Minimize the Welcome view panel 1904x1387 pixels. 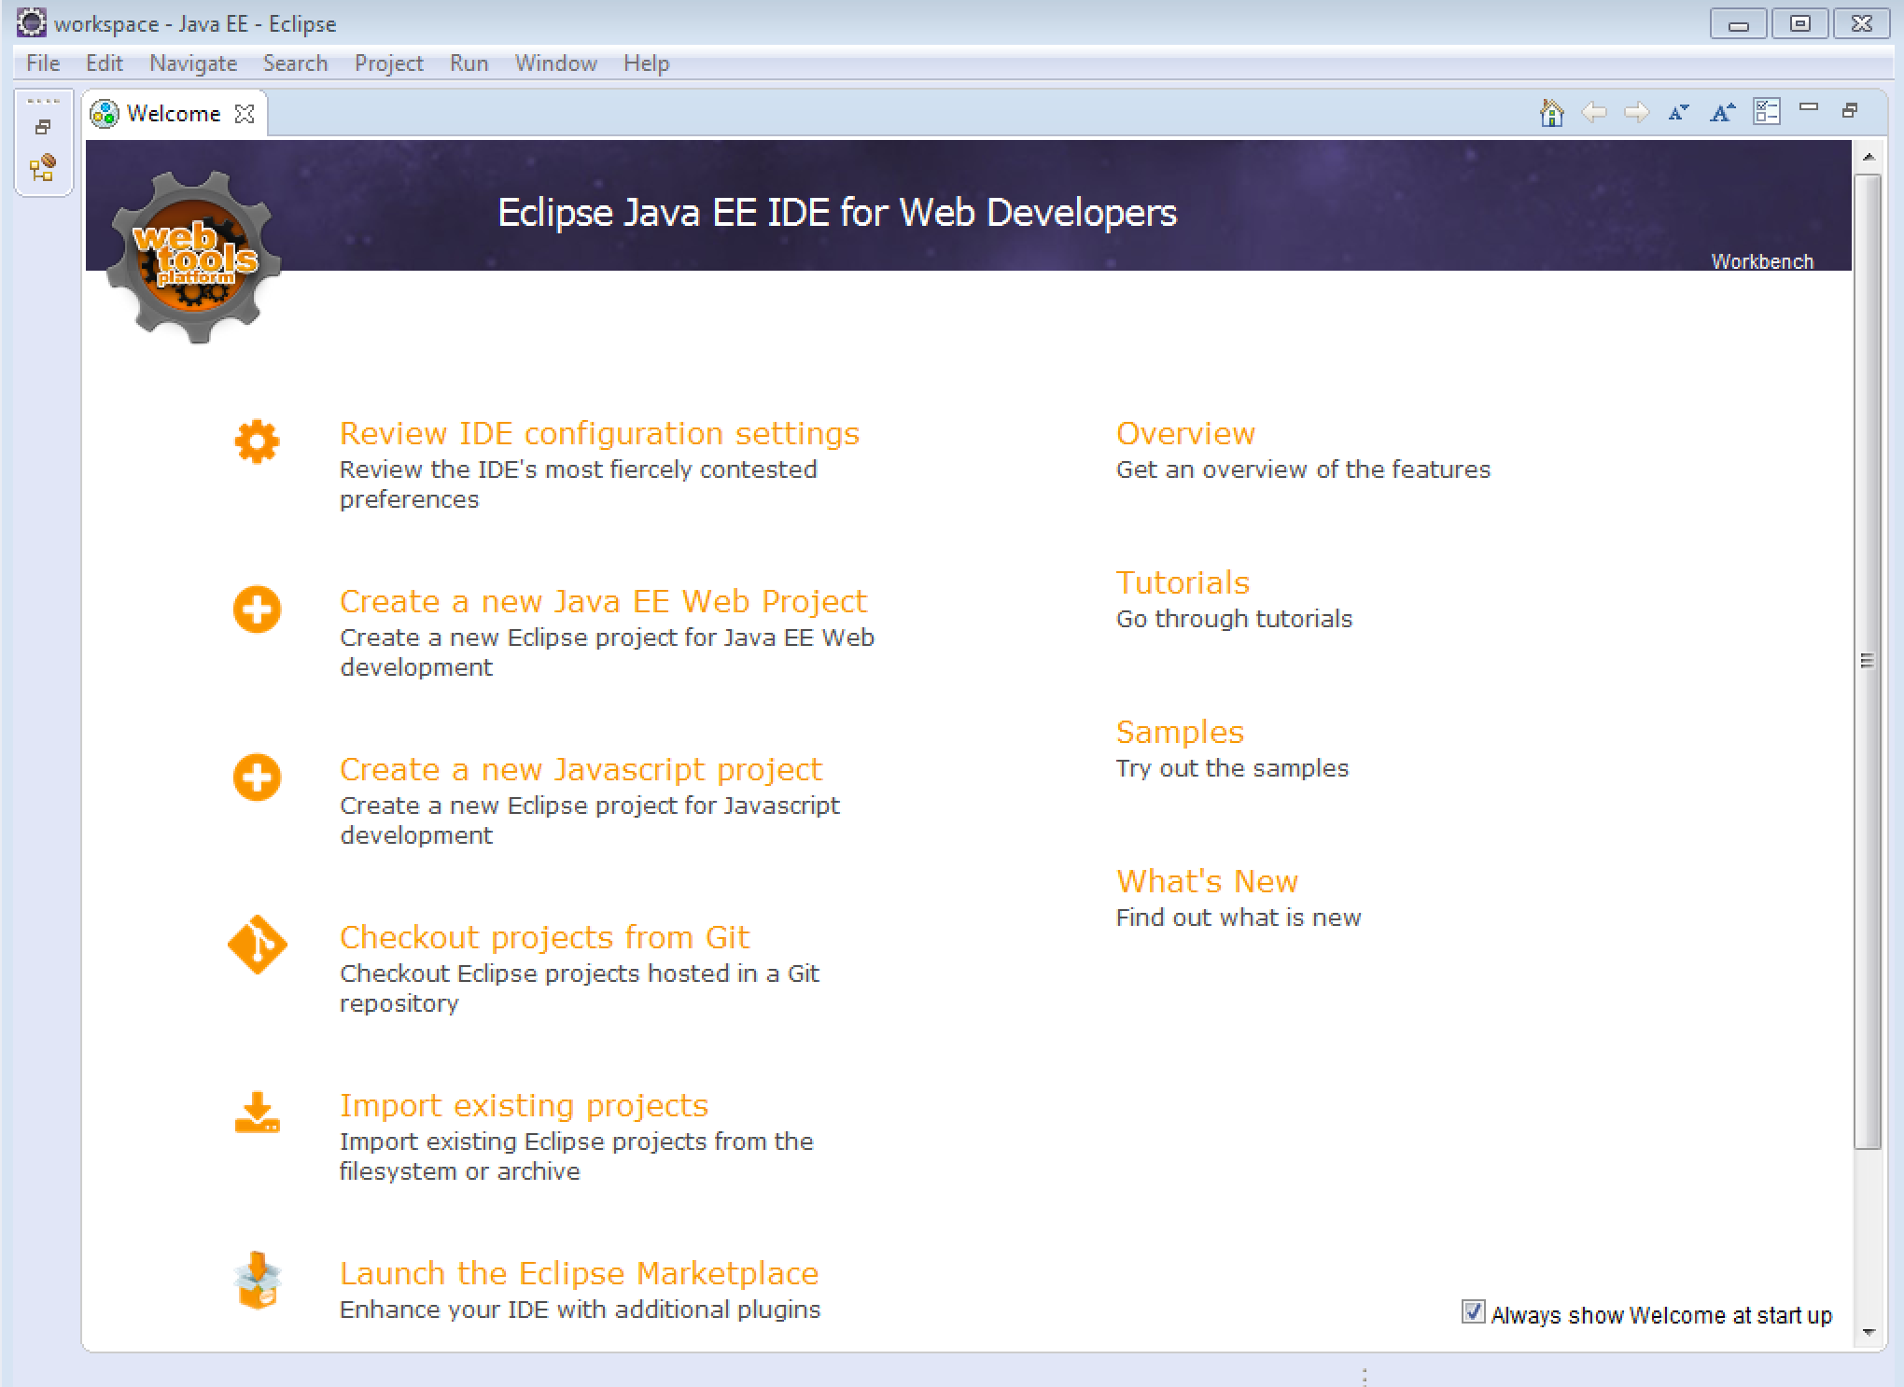(x=1809, y=107)
